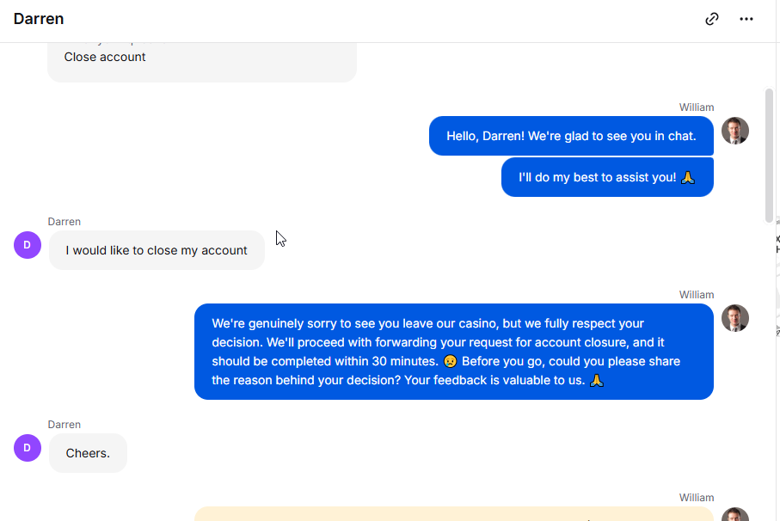
Task: Click William's avatar beside the greeting message
Action: pyautogui.click(x=735, y=131)
